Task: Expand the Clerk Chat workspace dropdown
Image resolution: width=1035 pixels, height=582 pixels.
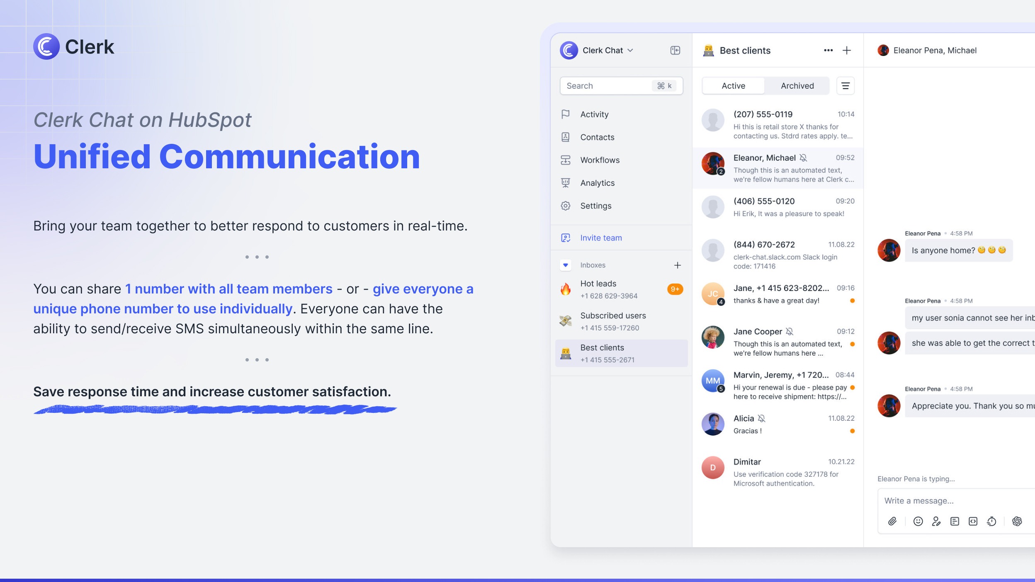Action: tap(631, 50)
